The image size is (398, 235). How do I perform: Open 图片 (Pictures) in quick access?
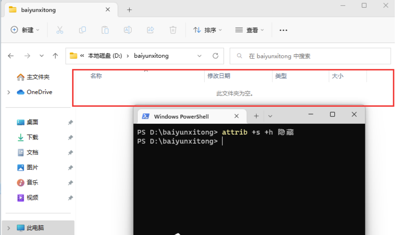27,167
